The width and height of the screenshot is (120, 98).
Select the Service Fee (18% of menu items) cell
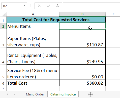tap(33, 72)
